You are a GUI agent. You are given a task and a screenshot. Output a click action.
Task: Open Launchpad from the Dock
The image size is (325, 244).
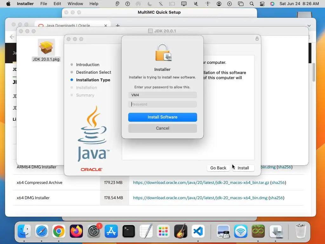point(163,231)
